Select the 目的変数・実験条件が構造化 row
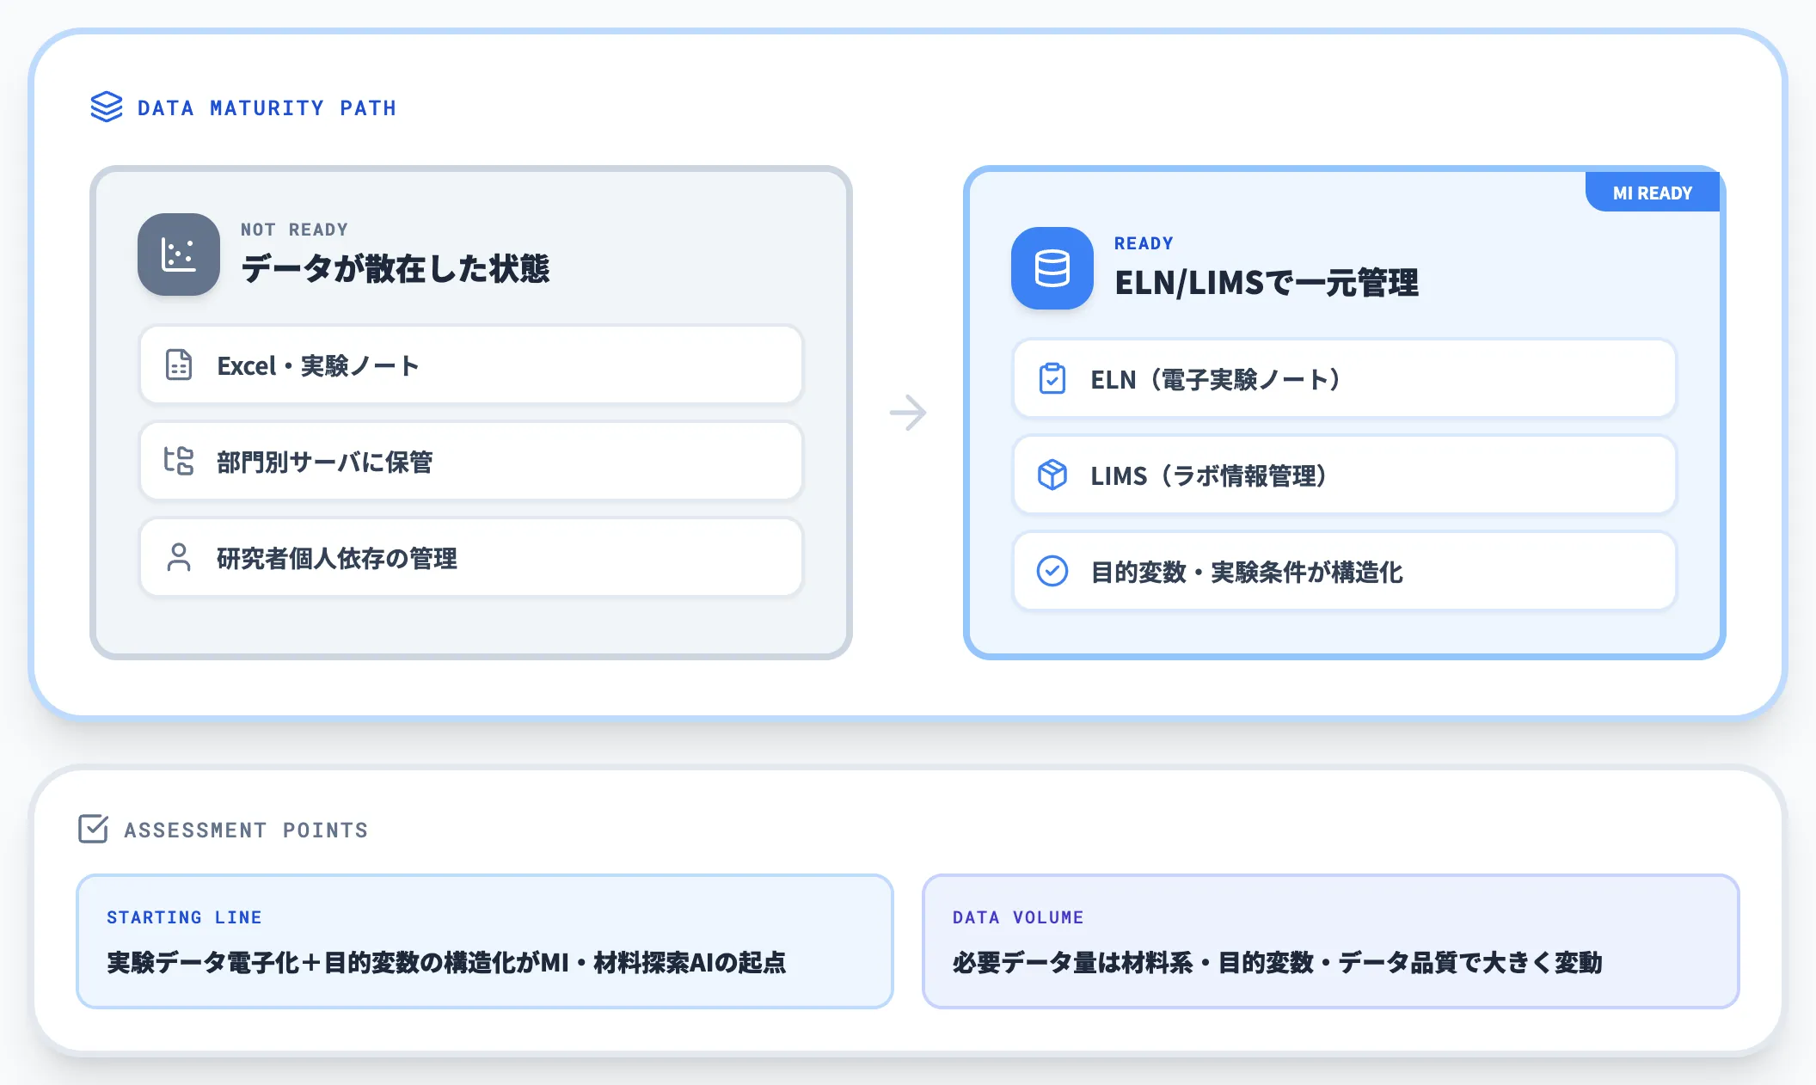The width and height of the screenshot is (1816, 1085). coord(1345,571)
